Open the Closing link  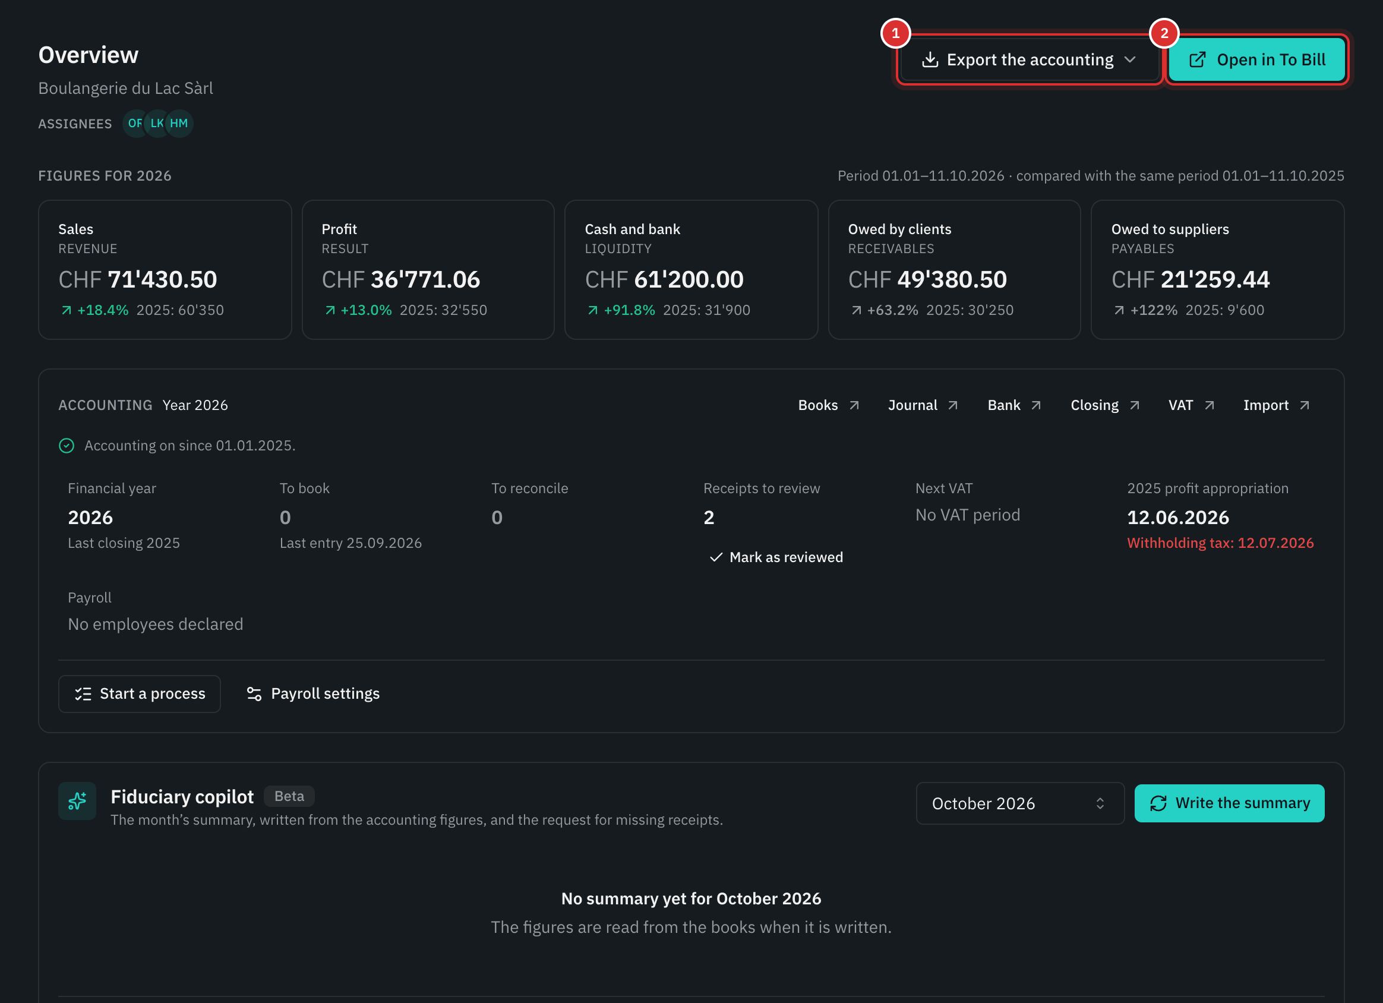click(x=1105, y=405)
